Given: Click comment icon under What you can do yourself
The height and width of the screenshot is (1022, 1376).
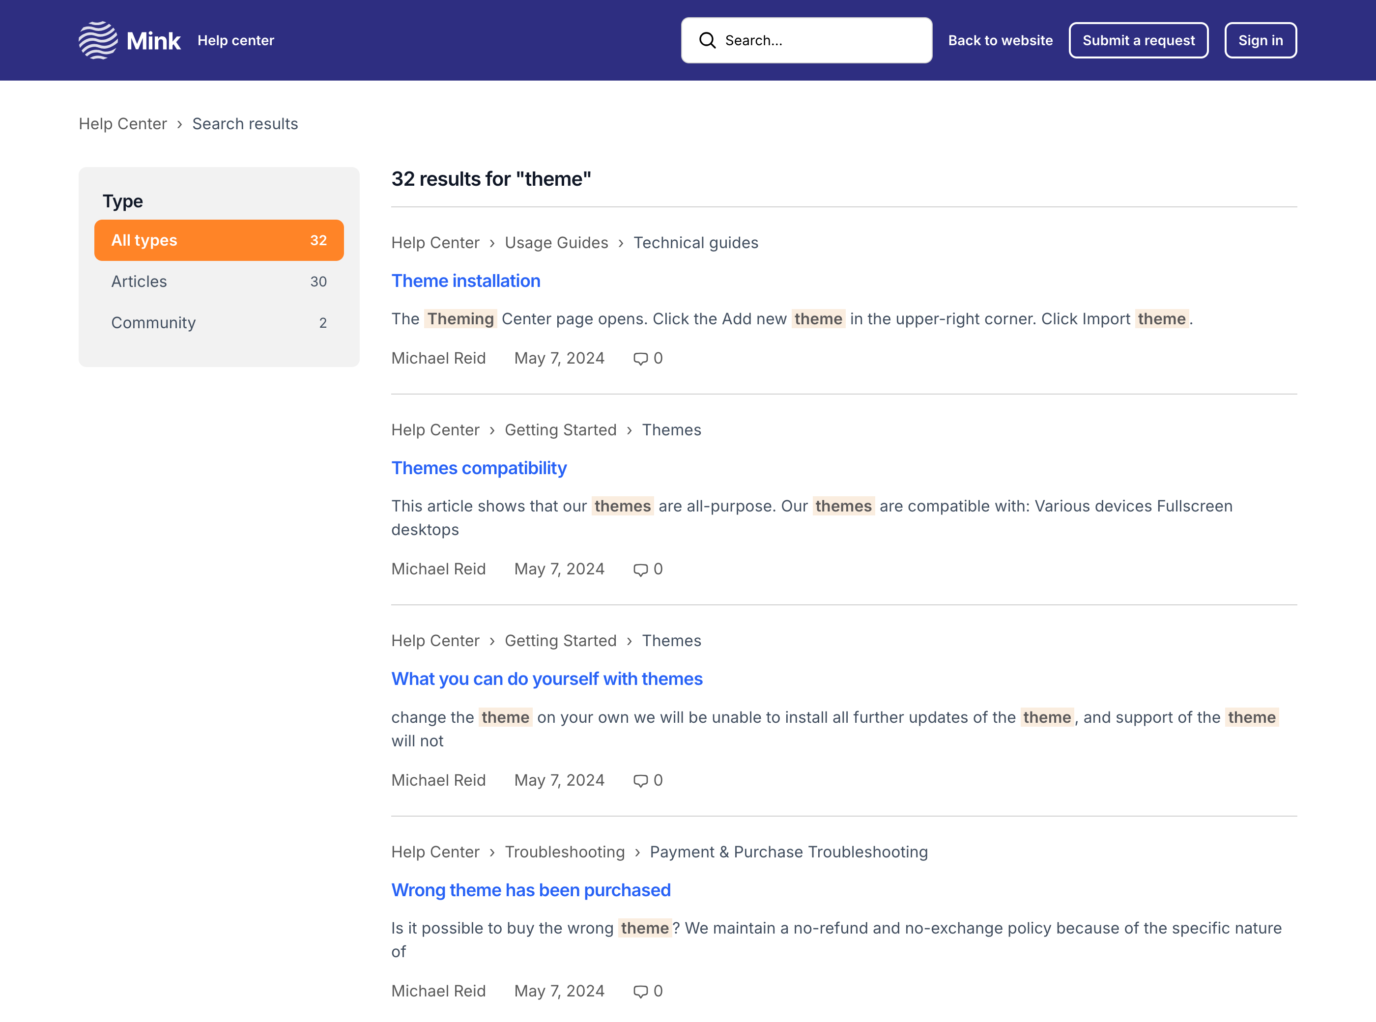Looking at the screenshot, I should pyautogui.click(x=640, y=780).
